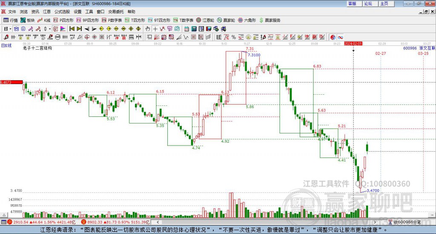Viewport: 436px width, 234px height.
Task: Toggle the crosshair cursor tool
Action: click(155, 29)
